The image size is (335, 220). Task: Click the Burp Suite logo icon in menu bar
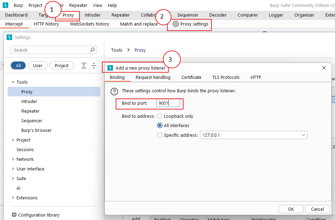point(6,5)
